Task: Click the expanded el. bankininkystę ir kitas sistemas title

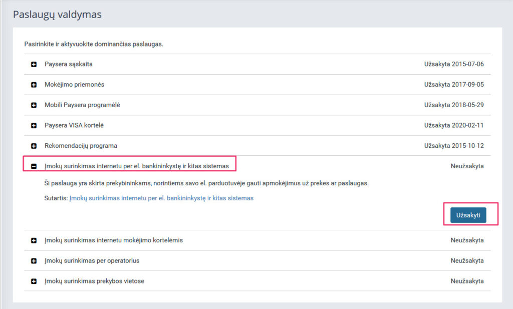Action: click(x=137, y=166)
